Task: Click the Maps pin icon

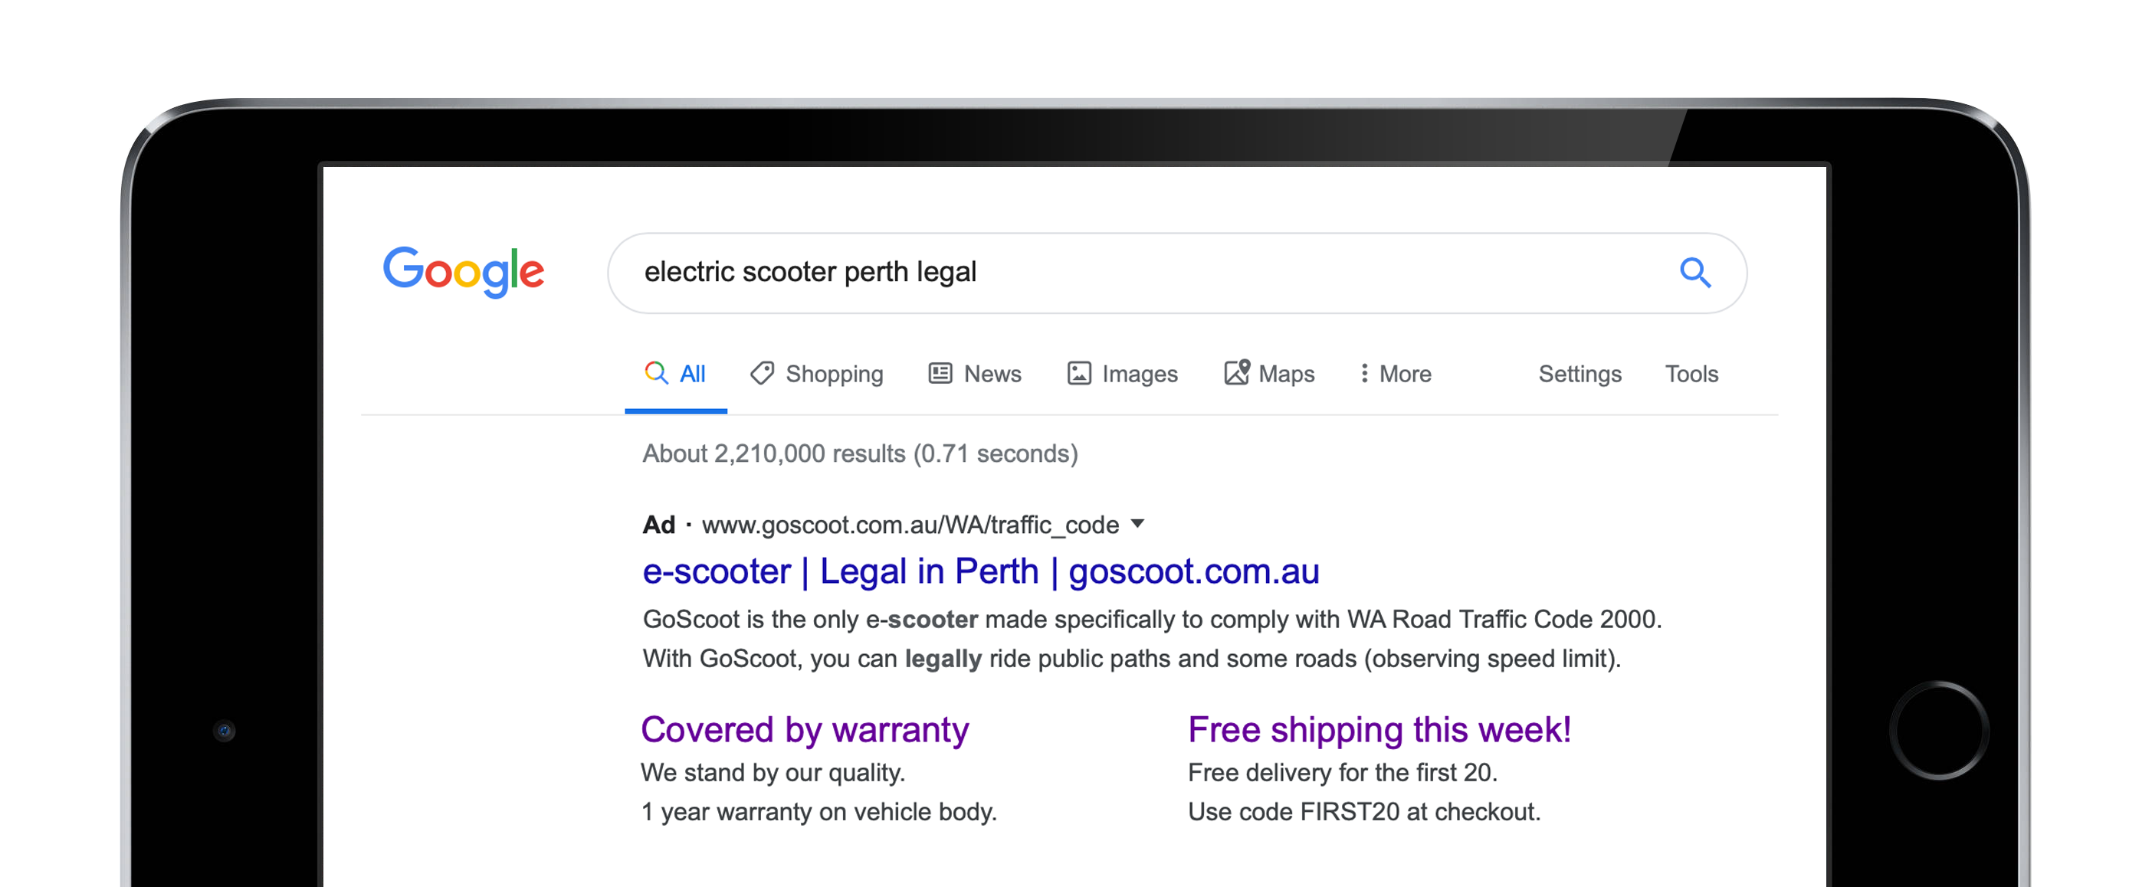Action: [x=1236, y=371]
